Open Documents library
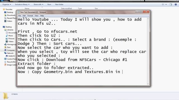 click(x=12, y=33)
